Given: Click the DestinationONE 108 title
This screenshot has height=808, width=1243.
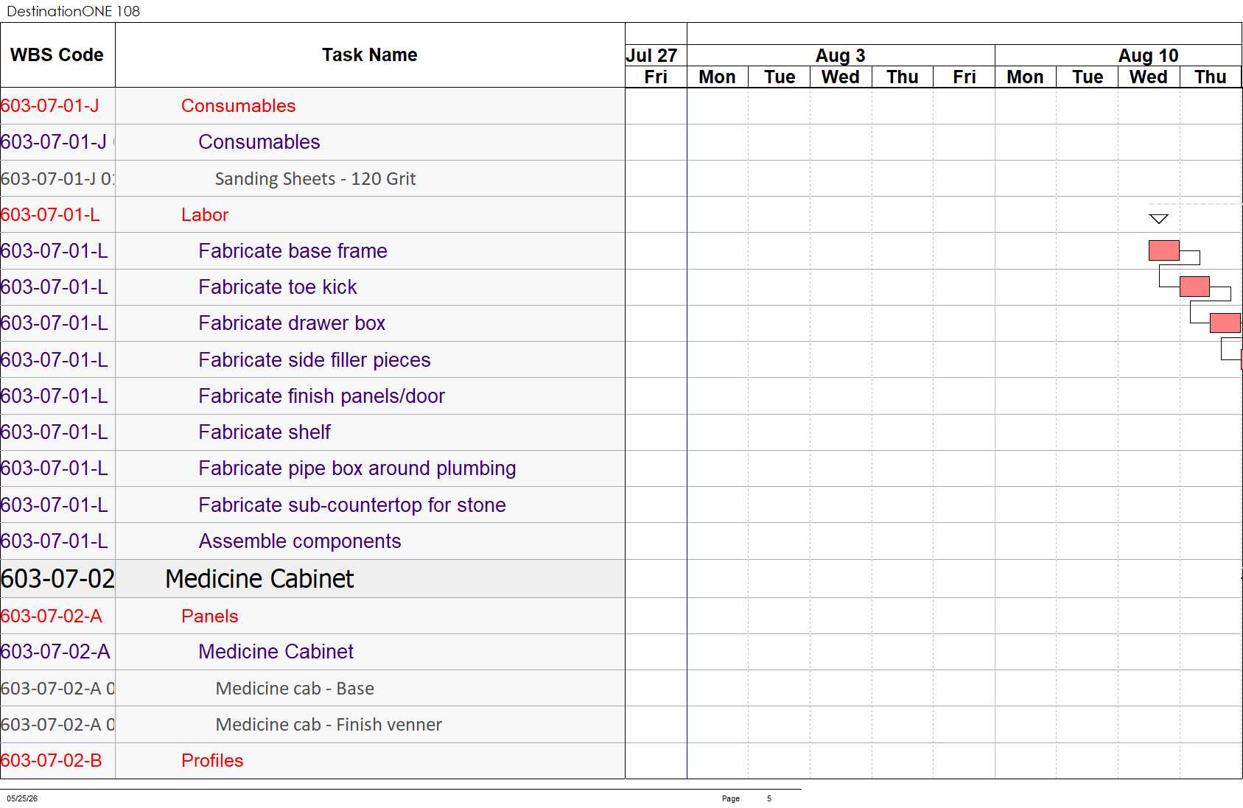Looking at the screenshot, I should 73,11.
